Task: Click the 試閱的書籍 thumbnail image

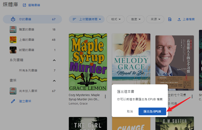Action: [x=13, y=50]
